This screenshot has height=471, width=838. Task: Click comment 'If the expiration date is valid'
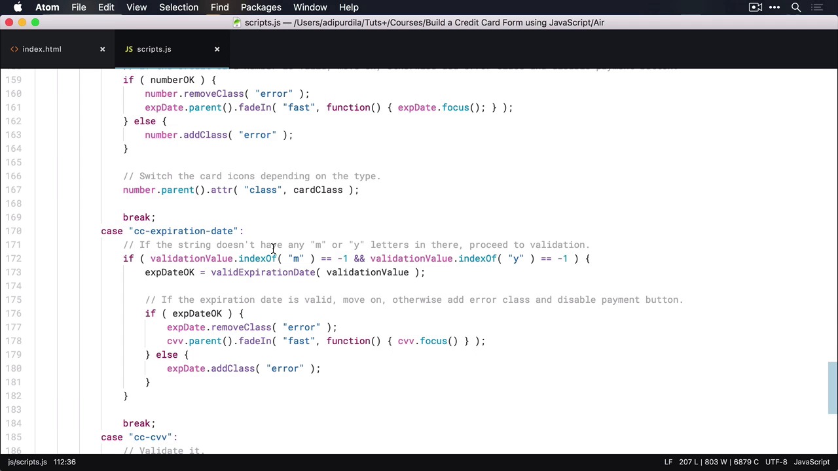pos(414,300)
